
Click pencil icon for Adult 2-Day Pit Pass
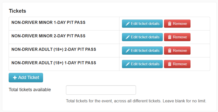(128, 51)
